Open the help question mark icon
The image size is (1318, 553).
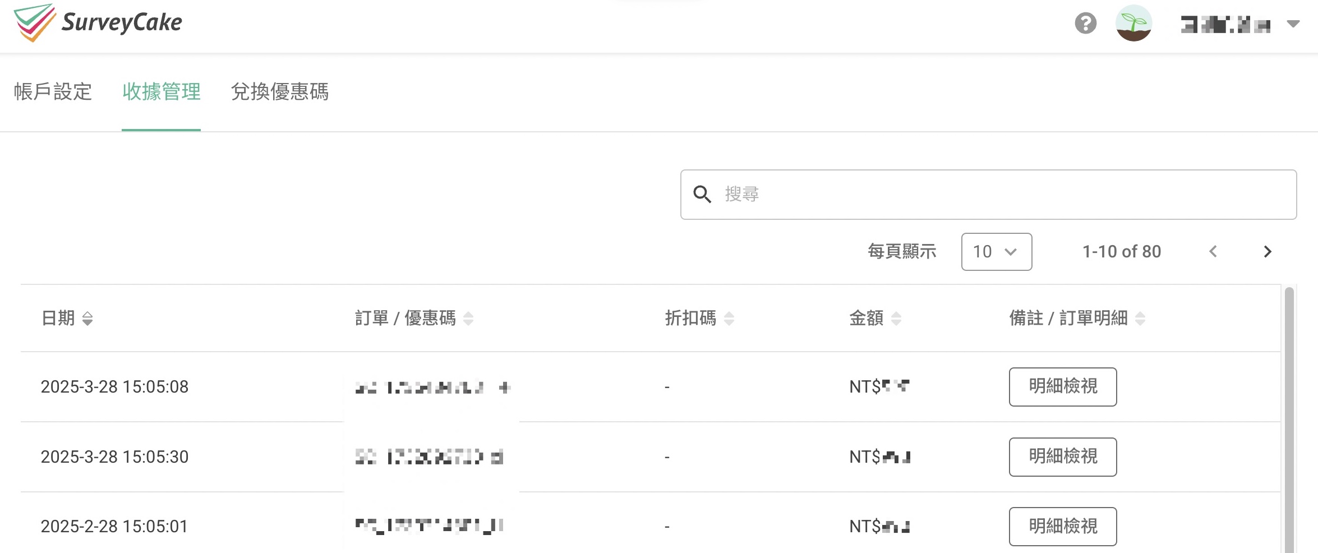coord(1085,24)
